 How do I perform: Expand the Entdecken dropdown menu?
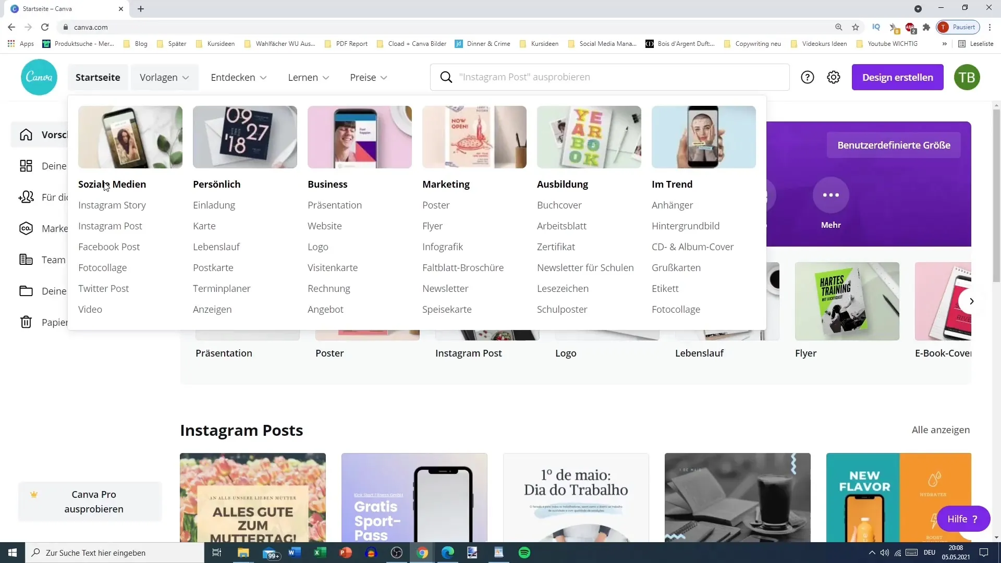tap(239, 77)
